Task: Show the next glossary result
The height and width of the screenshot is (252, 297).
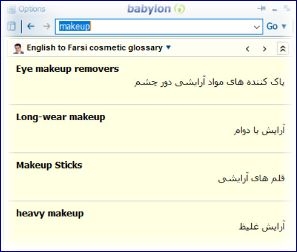Action: (x=265, y=49)
